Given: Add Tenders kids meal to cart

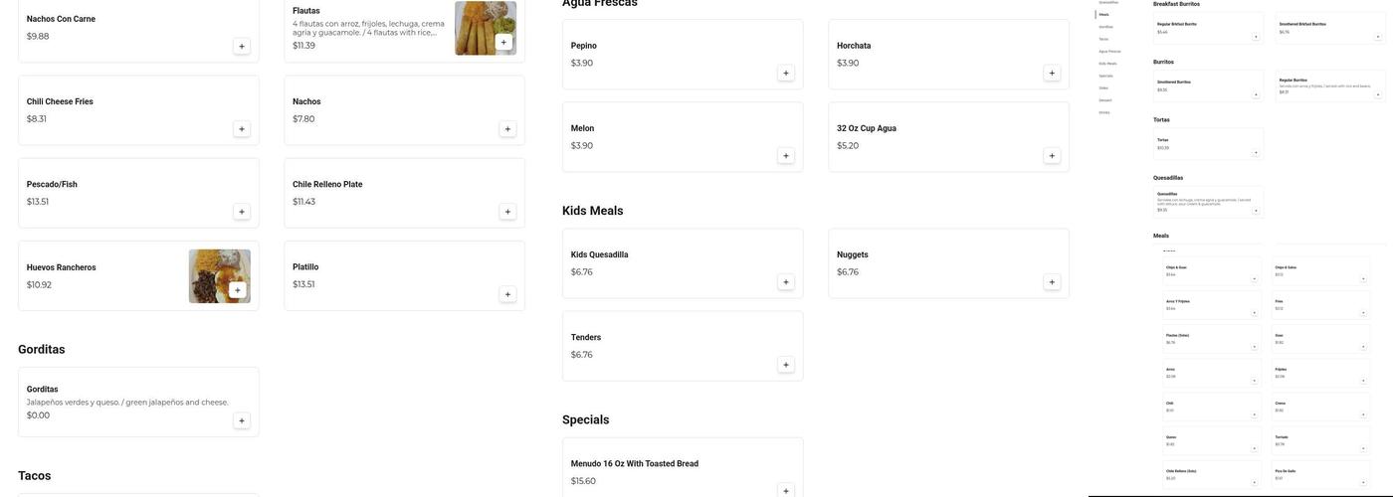Looking at the screenshot, I should click(x=786, y=365).
